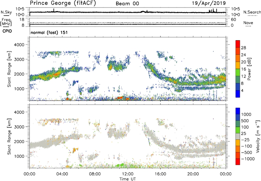Viewport: 261px width, 181px height.
Task: Click the Nave axis value '60'
Action: [234, 20]
